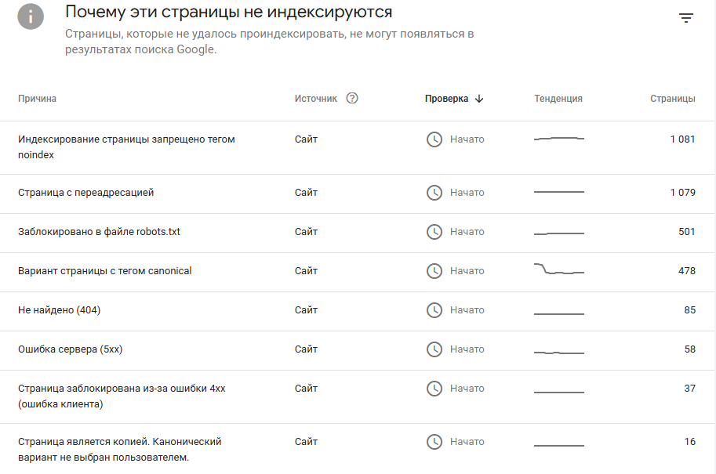Open the Страница с переадресацией row

pos(357,194)
